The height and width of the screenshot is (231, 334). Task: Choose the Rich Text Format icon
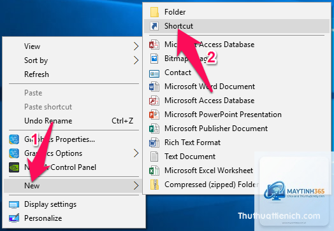154,143
